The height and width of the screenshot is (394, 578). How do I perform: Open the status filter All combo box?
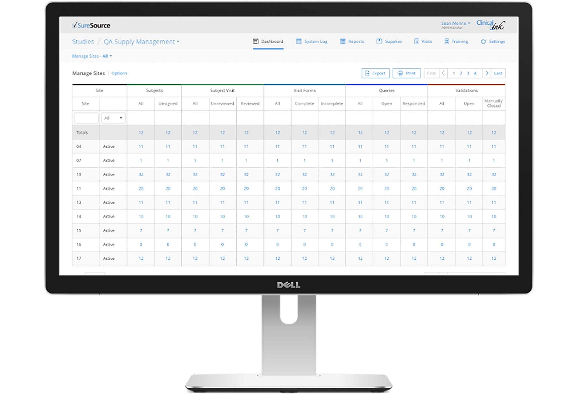coord(113,118)
